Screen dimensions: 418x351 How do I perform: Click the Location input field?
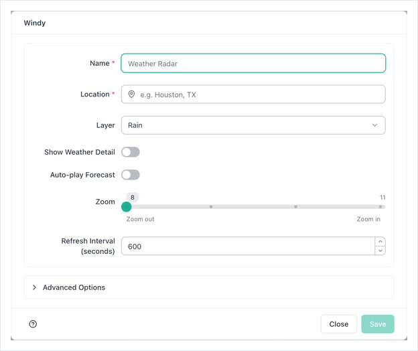pyautogui.click(x=253, y=94)
